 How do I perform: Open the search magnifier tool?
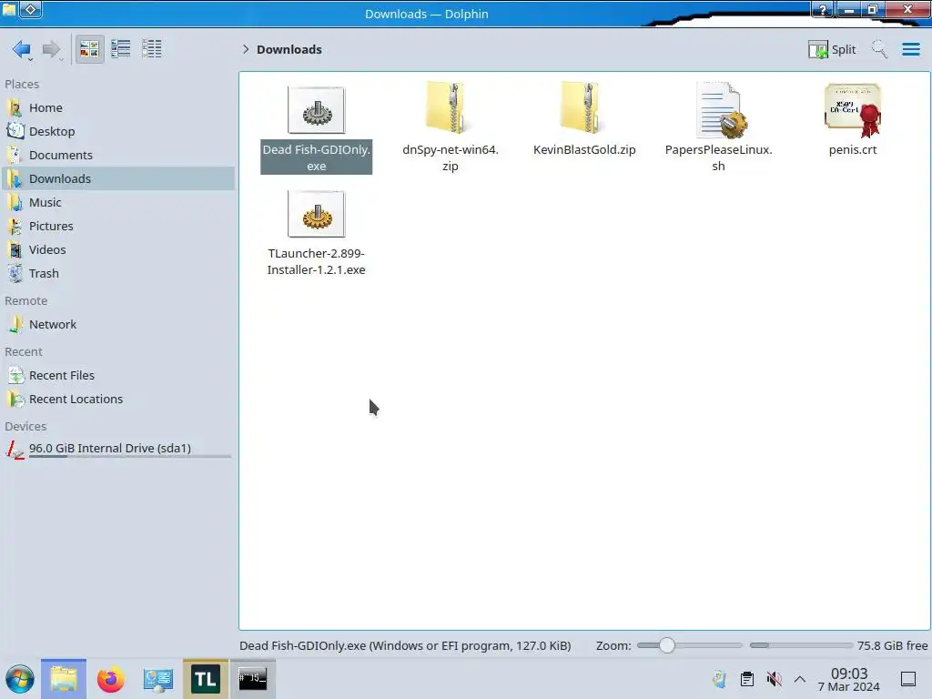coord(879,49)
